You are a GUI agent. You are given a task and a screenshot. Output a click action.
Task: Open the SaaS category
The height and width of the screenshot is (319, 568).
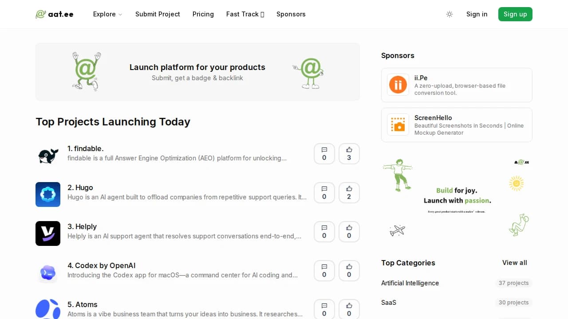click(389, 303)
